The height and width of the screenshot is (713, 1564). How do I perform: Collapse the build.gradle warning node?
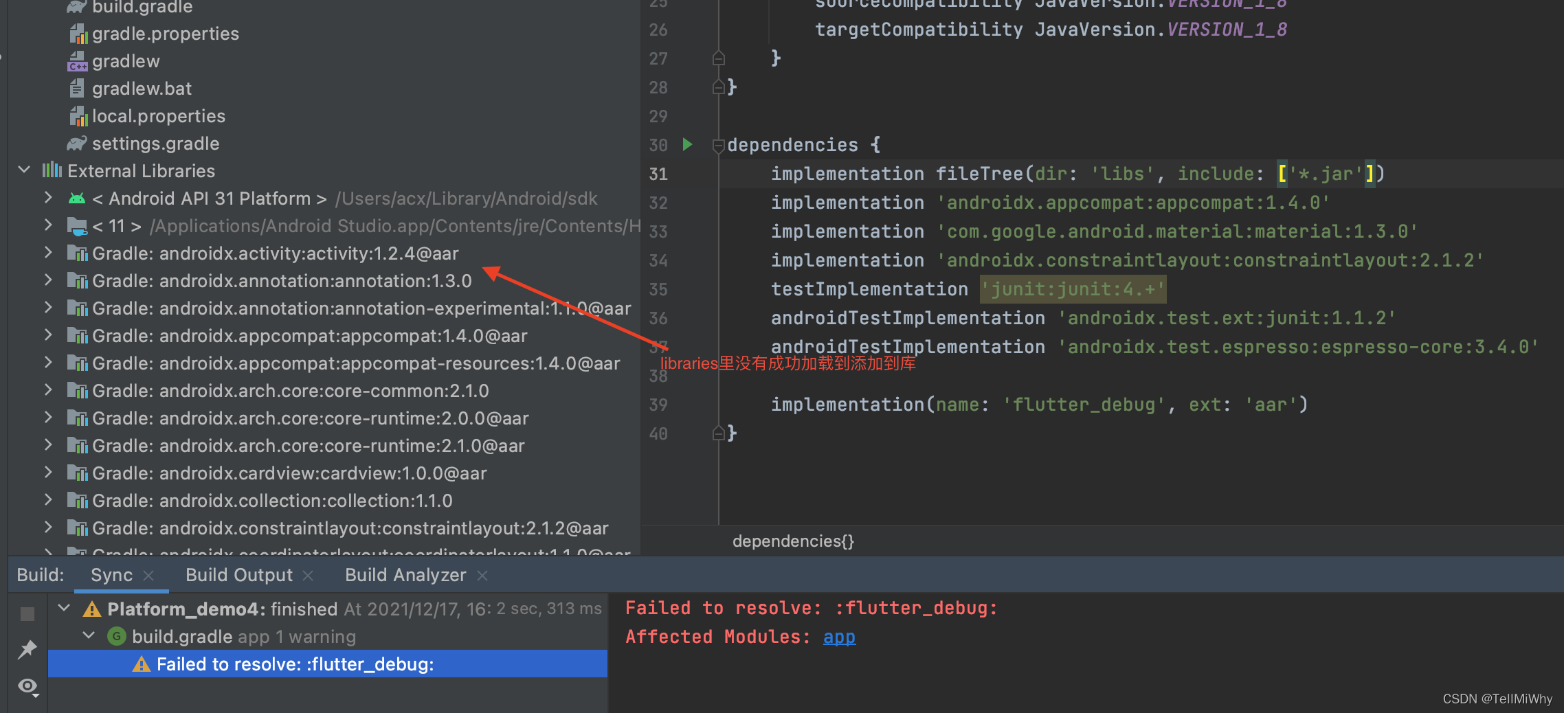click(x=89, y=635)
